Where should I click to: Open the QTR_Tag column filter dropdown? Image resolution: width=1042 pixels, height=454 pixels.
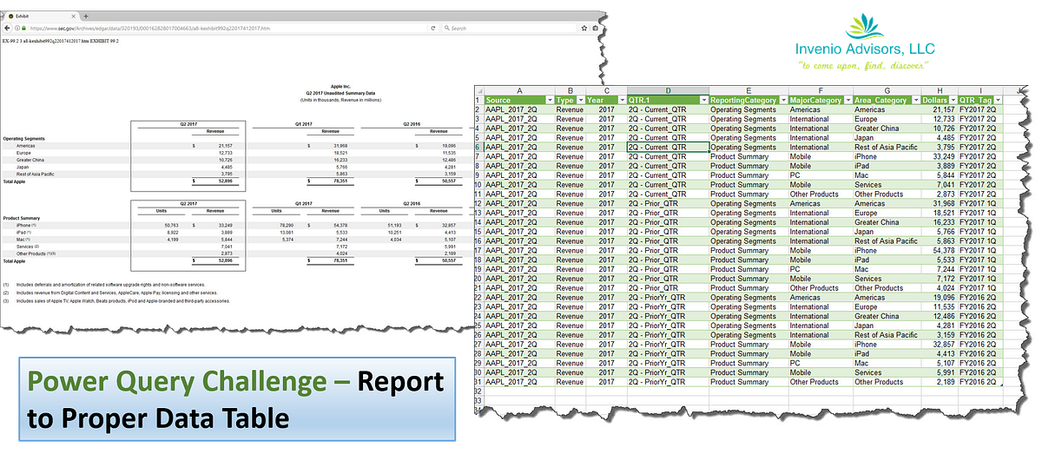[x=998, y=100]
